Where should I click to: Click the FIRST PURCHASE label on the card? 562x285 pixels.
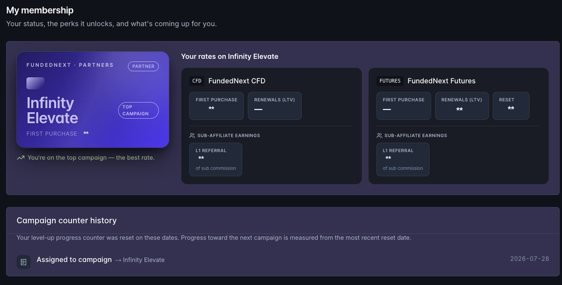pos(52,134)
